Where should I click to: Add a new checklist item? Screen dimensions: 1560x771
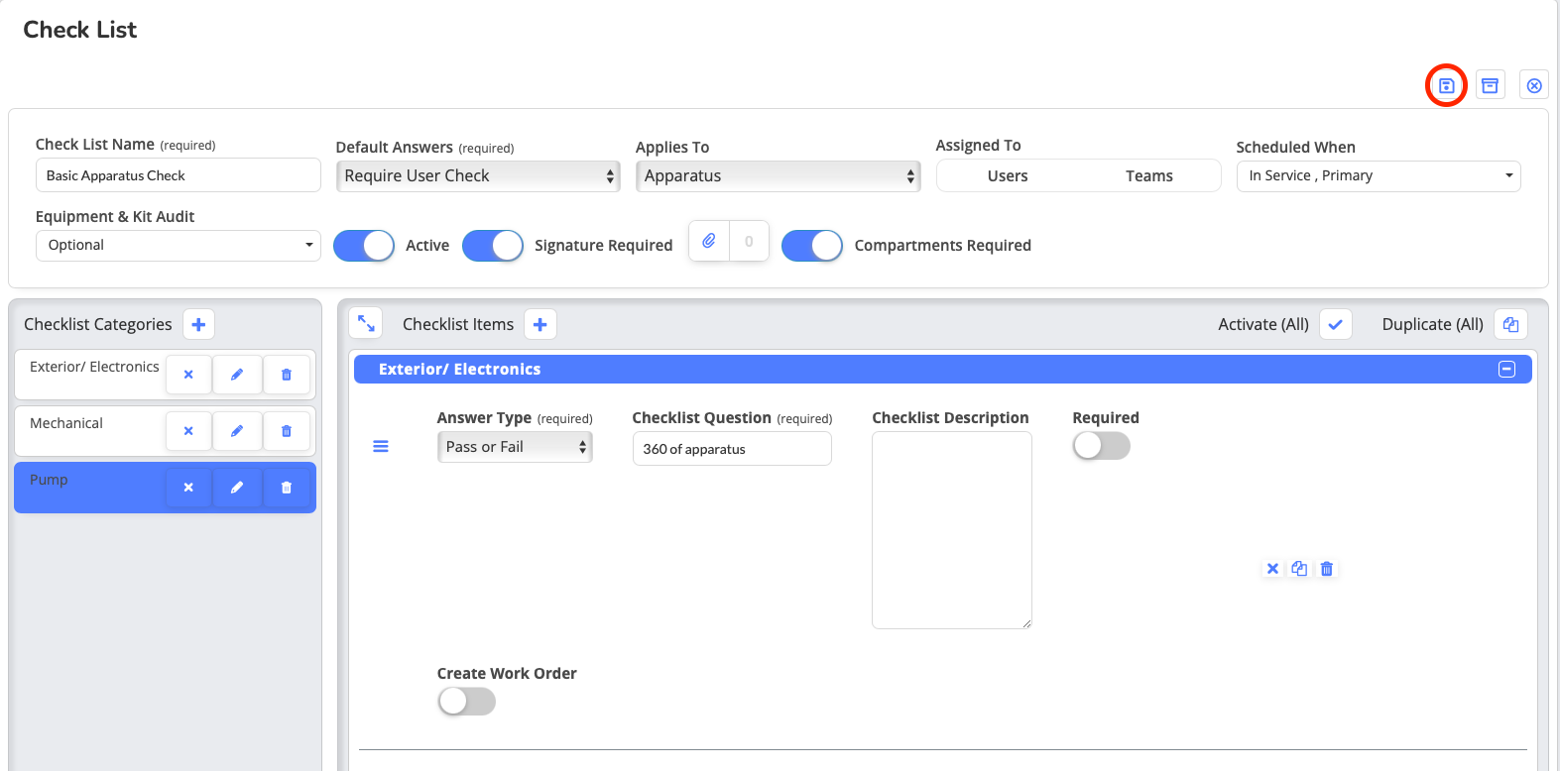(x=540, y=324)
